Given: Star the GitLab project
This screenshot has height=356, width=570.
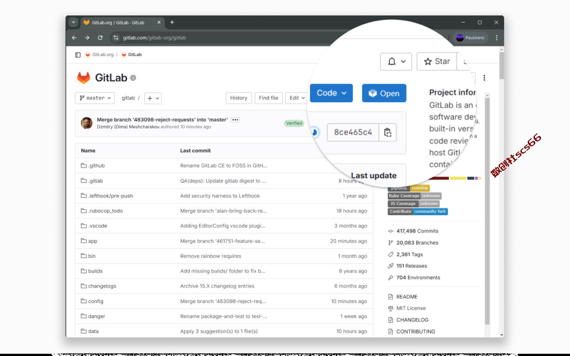Looking at the screenshot, I should pos(437,61).
